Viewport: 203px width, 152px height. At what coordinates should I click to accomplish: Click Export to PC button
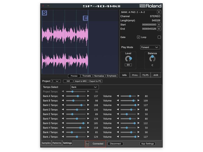95,81
